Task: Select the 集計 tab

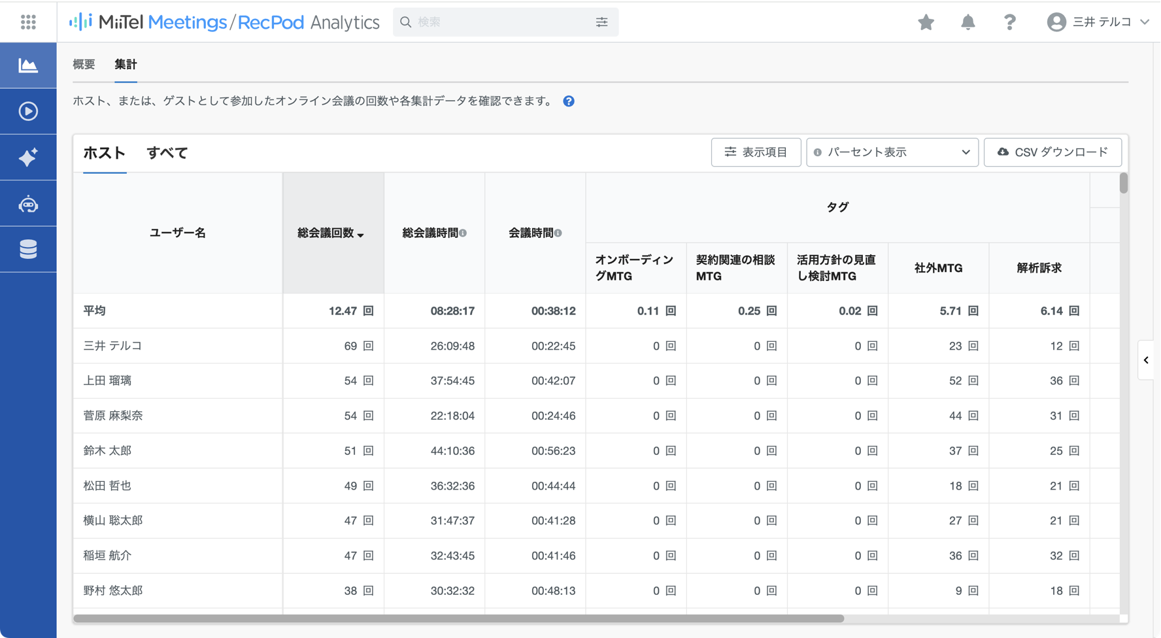Action: pos(126,64)
